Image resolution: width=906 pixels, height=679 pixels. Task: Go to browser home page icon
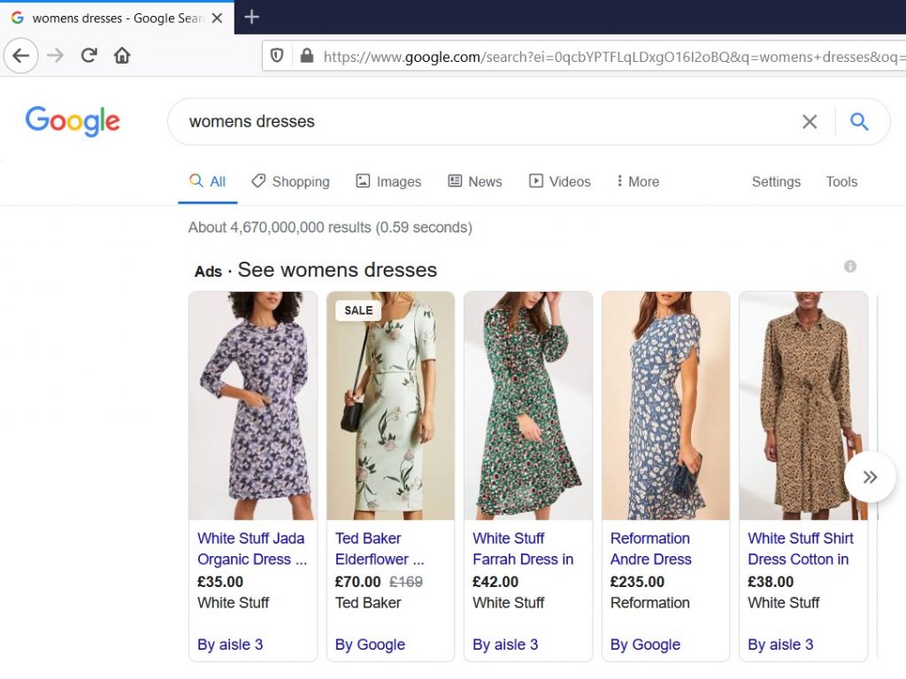coord(122,56)
